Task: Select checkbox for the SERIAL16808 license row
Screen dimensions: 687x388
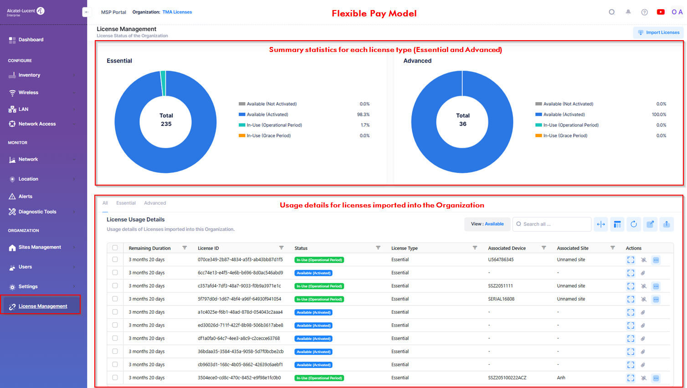Action: tap(115, 299)
